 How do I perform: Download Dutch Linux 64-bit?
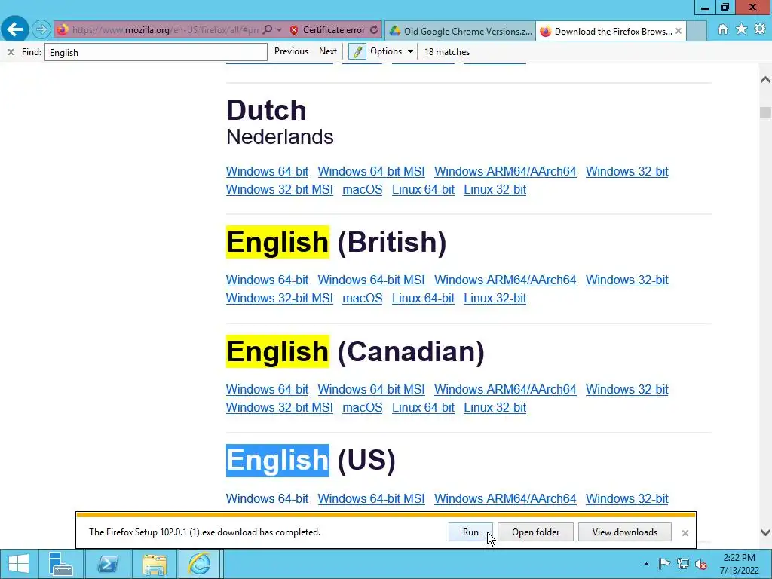423,189
